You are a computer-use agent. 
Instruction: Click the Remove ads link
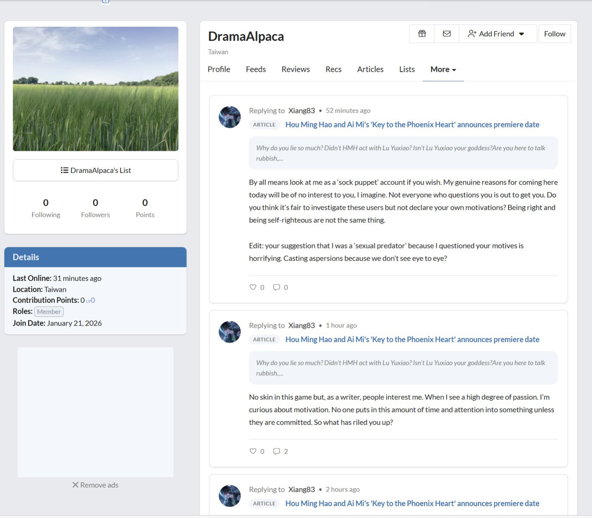tap(95, 485)
